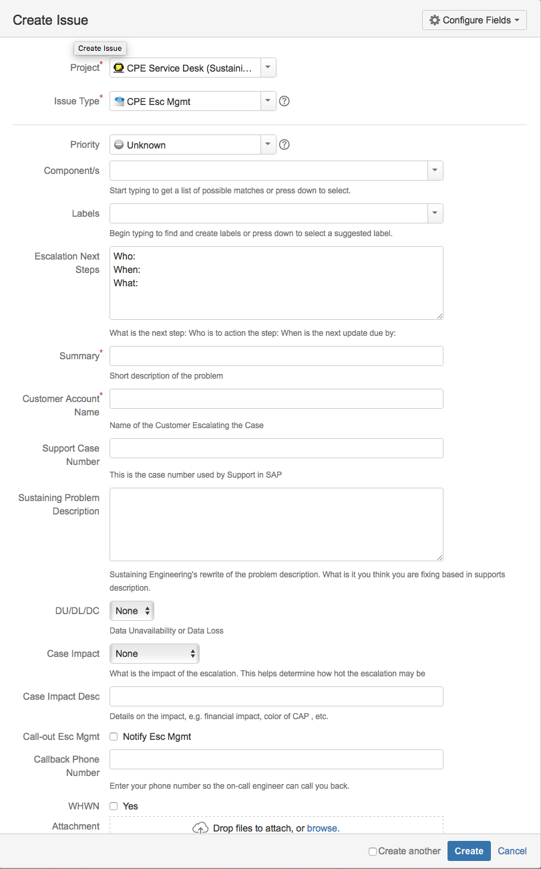Click the help icon beside Priority

284,144
